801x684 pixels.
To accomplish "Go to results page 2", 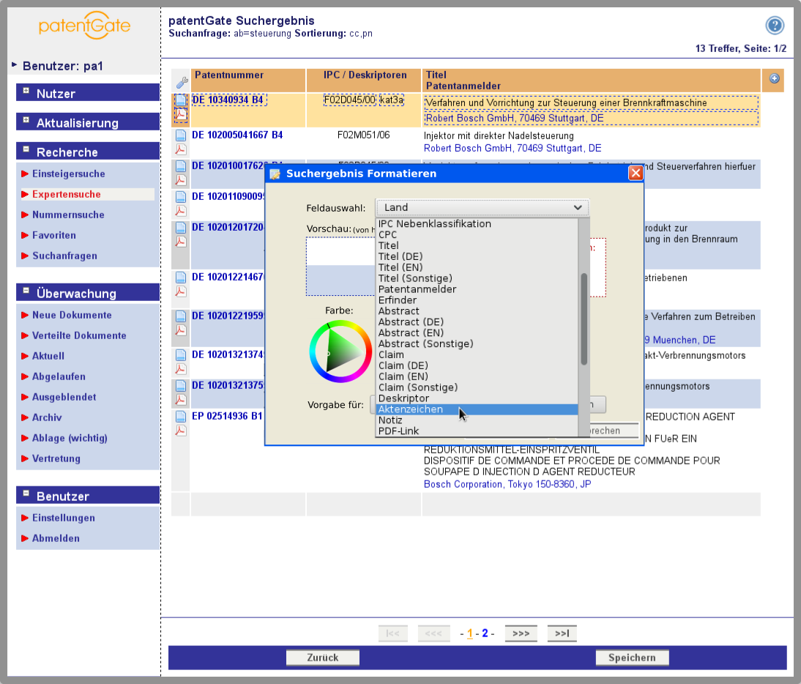I will coord(485,633).
